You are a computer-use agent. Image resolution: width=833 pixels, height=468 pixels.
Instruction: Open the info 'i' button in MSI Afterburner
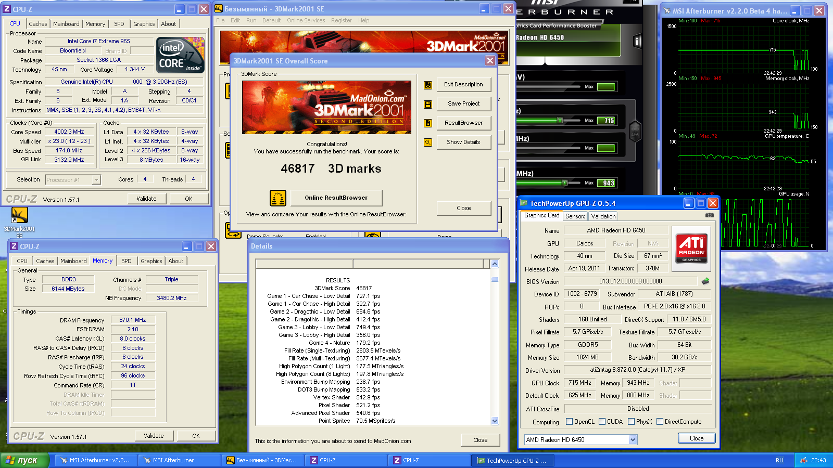click(637, 41)
